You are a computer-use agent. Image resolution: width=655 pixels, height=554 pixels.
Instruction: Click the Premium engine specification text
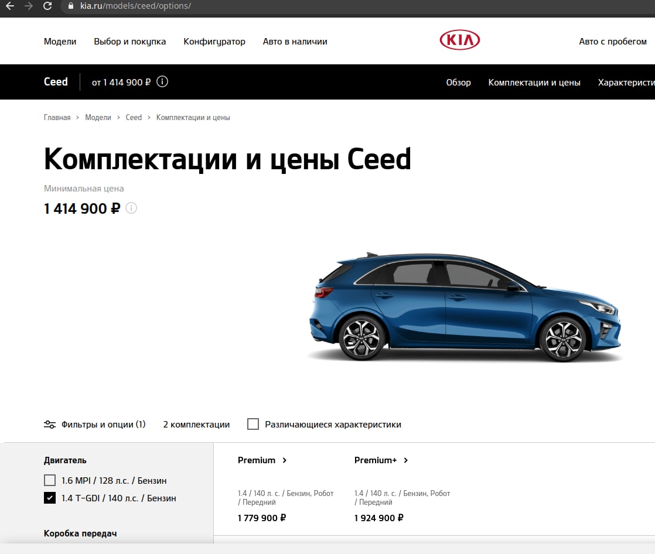(x=286, y=498)
